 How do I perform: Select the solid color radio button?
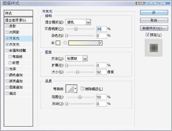53,43
